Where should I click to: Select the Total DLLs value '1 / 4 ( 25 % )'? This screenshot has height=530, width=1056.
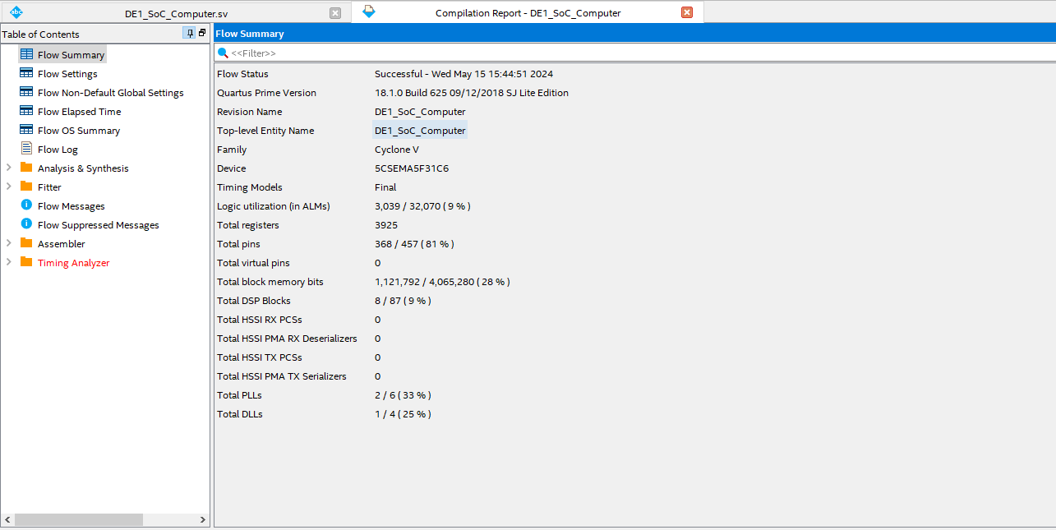[403, 414]
